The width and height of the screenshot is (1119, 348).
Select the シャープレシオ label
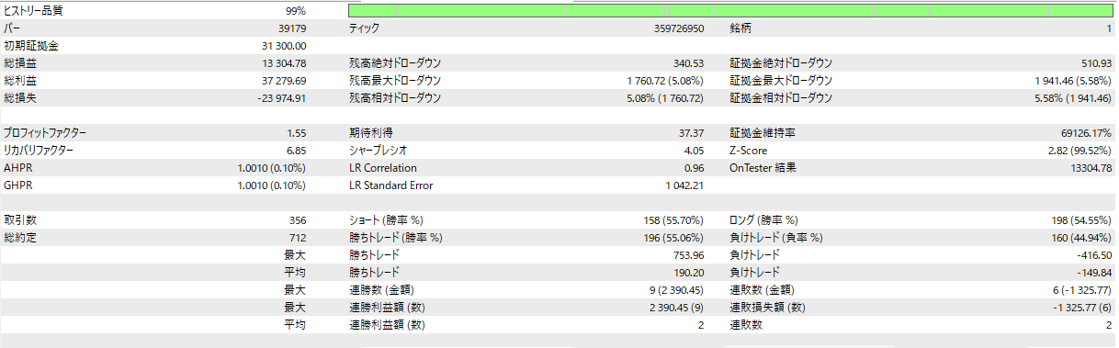click(378, 151)
